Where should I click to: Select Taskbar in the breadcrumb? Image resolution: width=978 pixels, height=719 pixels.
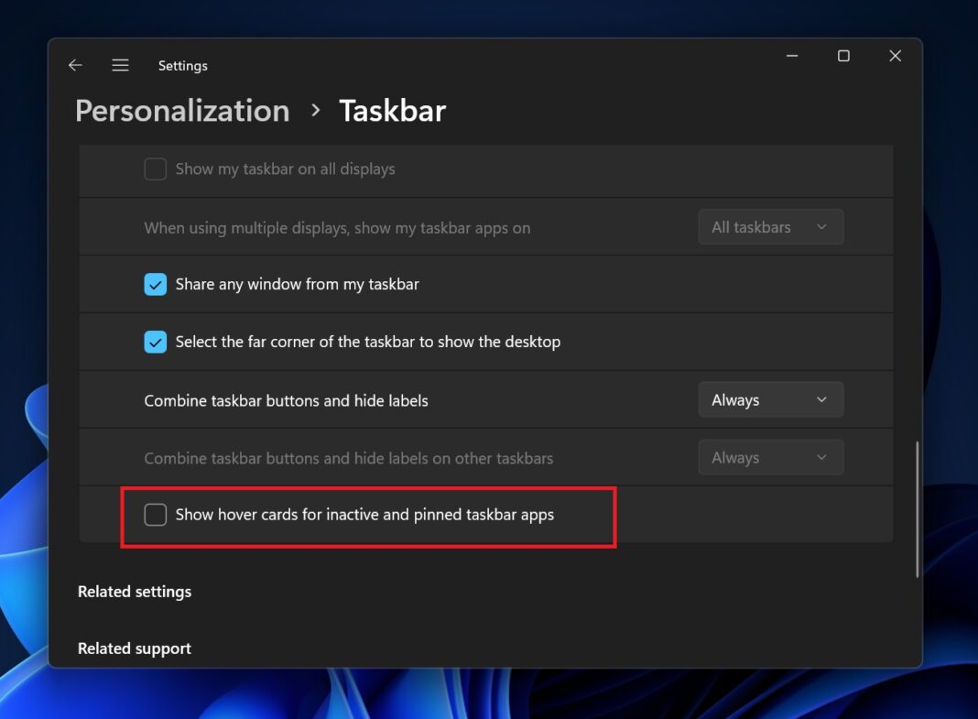tap(392, 111)
